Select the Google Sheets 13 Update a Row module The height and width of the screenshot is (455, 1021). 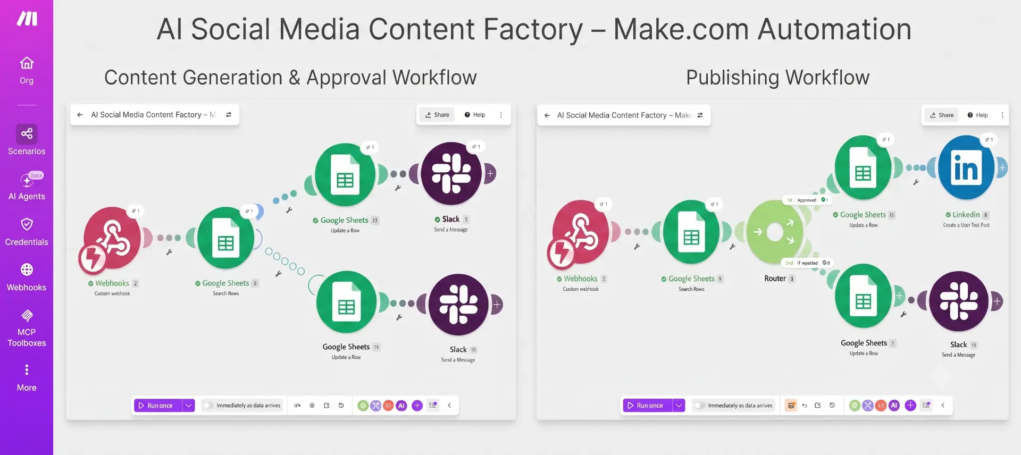click(x=345, y=175)
